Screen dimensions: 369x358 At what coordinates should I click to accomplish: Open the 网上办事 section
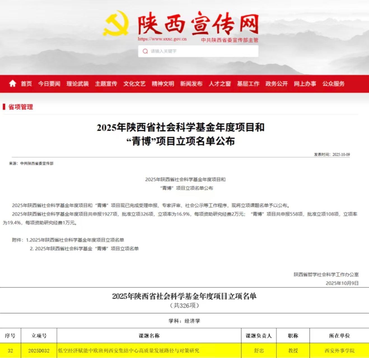click(305, 84)
